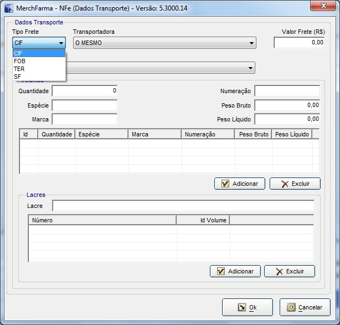Focus the Quantidade field
The image size is (340, 325).
pyautogui.click(x=84, y=90)
